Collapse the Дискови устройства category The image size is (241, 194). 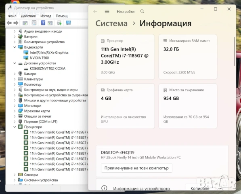(x=15, y=63)
